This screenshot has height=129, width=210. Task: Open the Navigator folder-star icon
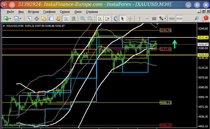(x=44, y=18)
